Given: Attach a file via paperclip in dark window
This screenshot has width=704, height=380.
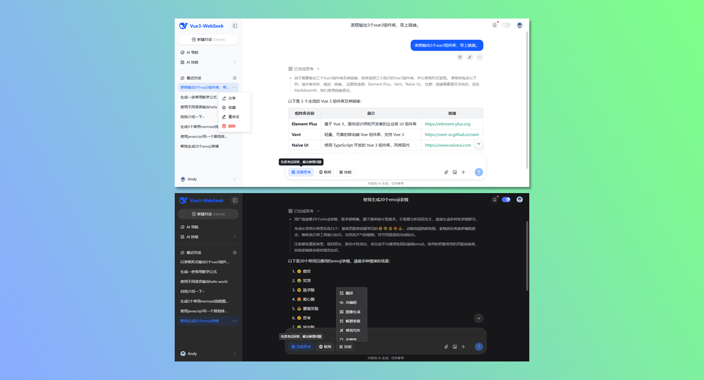Looking at the screenshot, I should click(x=446, y=347).
